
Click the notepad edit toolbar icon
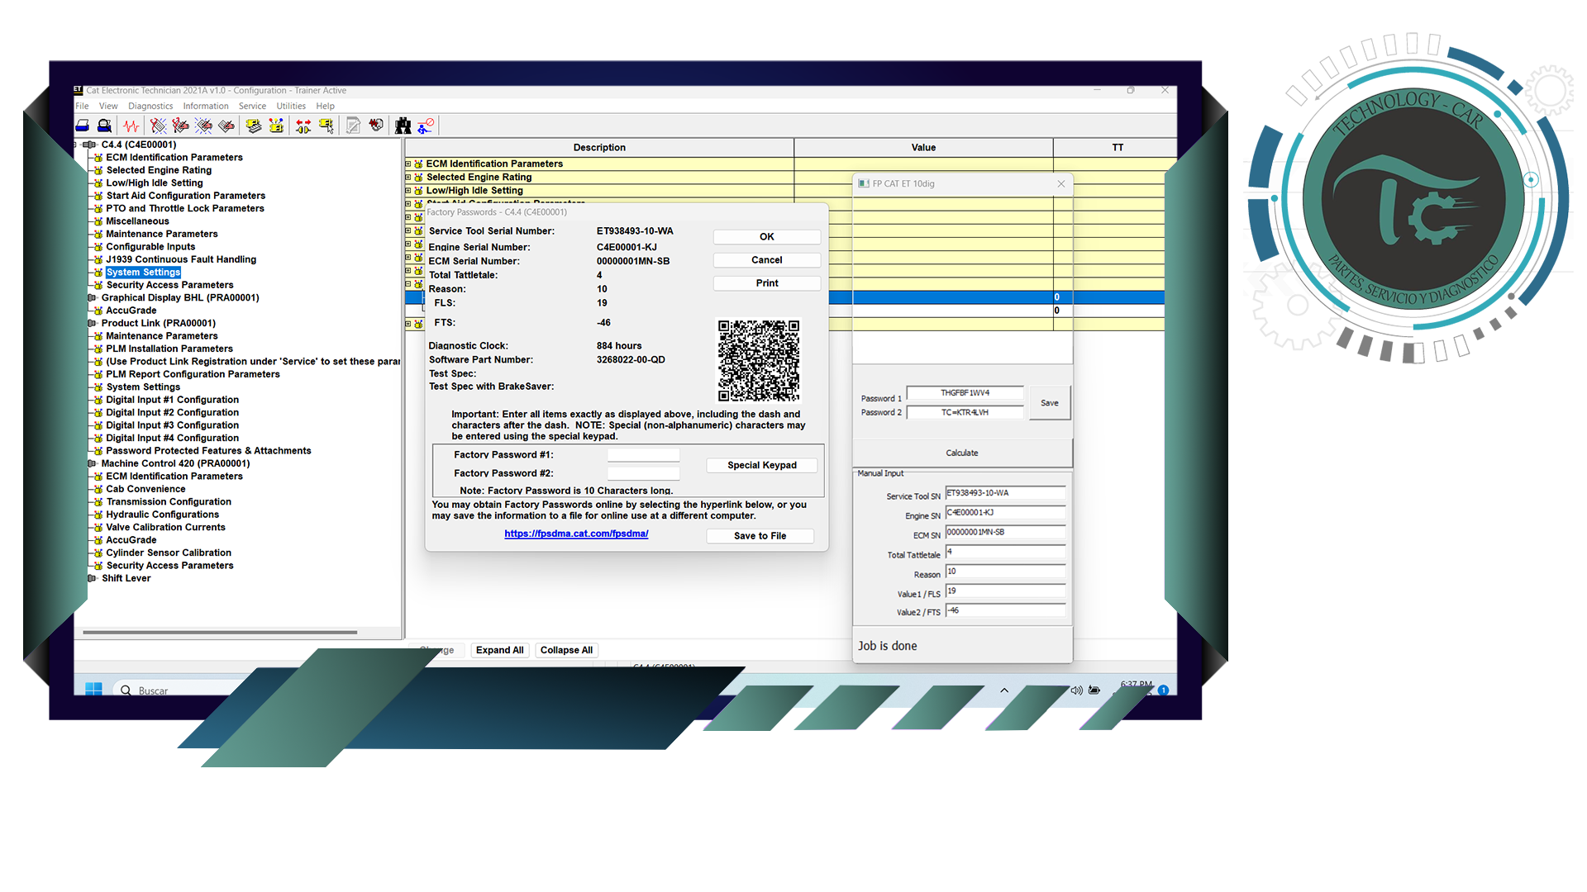pos(354,126)
